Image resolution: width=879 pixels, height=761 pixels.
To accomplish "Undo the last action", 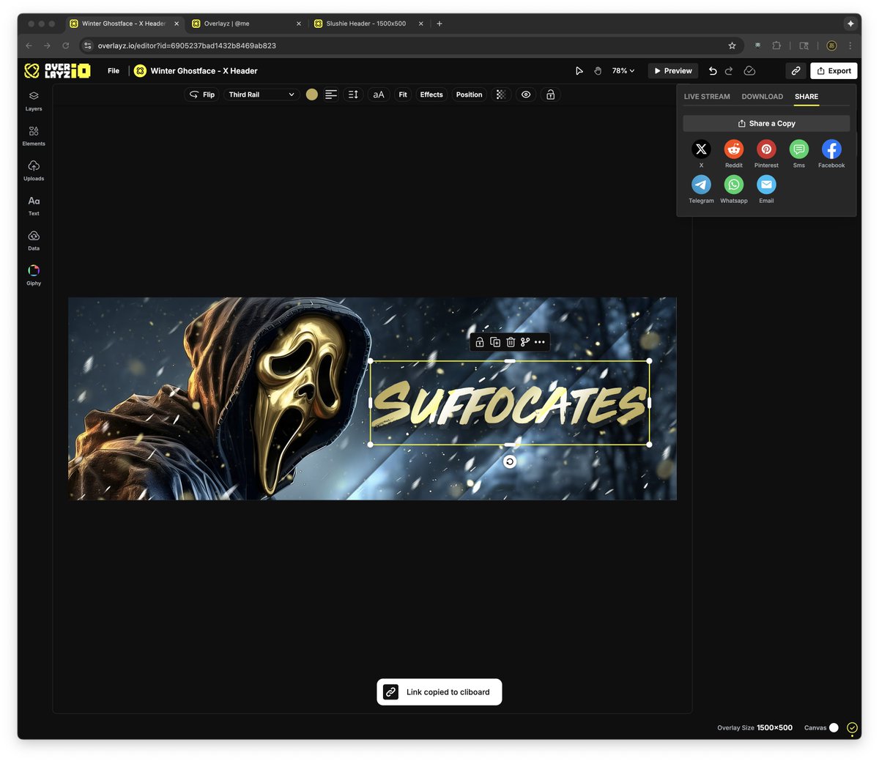I will pos(712,71).
